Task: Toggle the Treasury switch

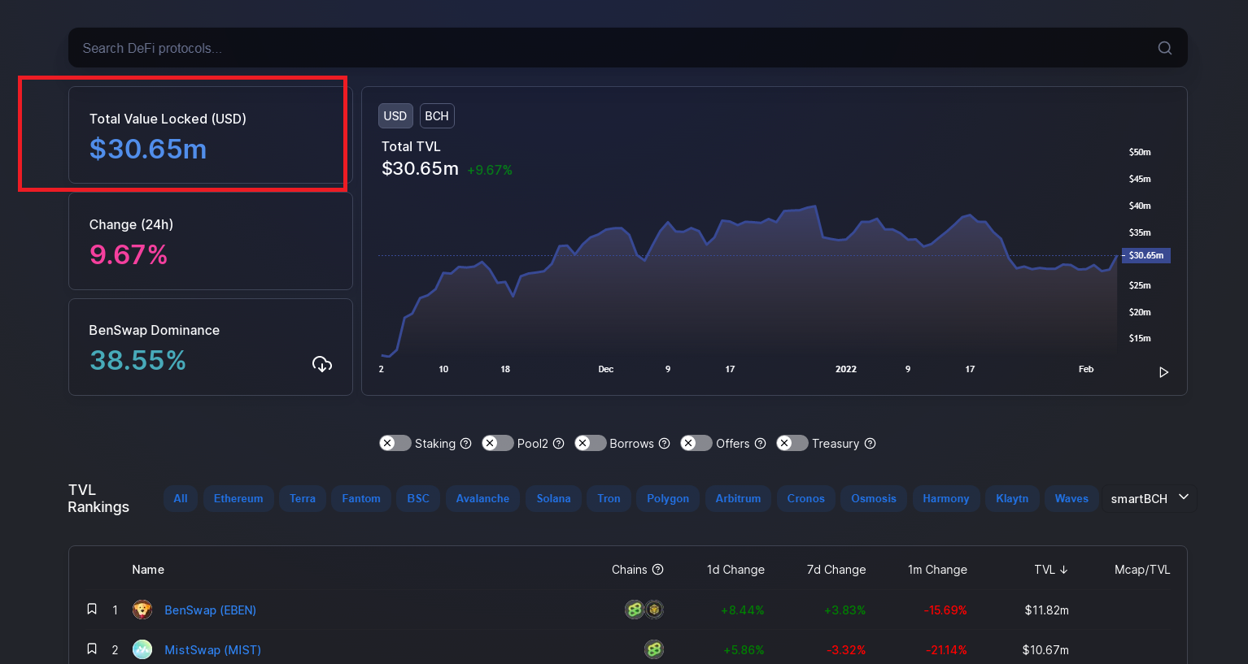Action: pos(792,443)
